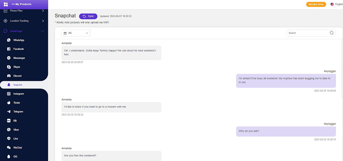Expand the Phone Files menu
The height and width of the screenshot is (161, 343).
[43, 11]
